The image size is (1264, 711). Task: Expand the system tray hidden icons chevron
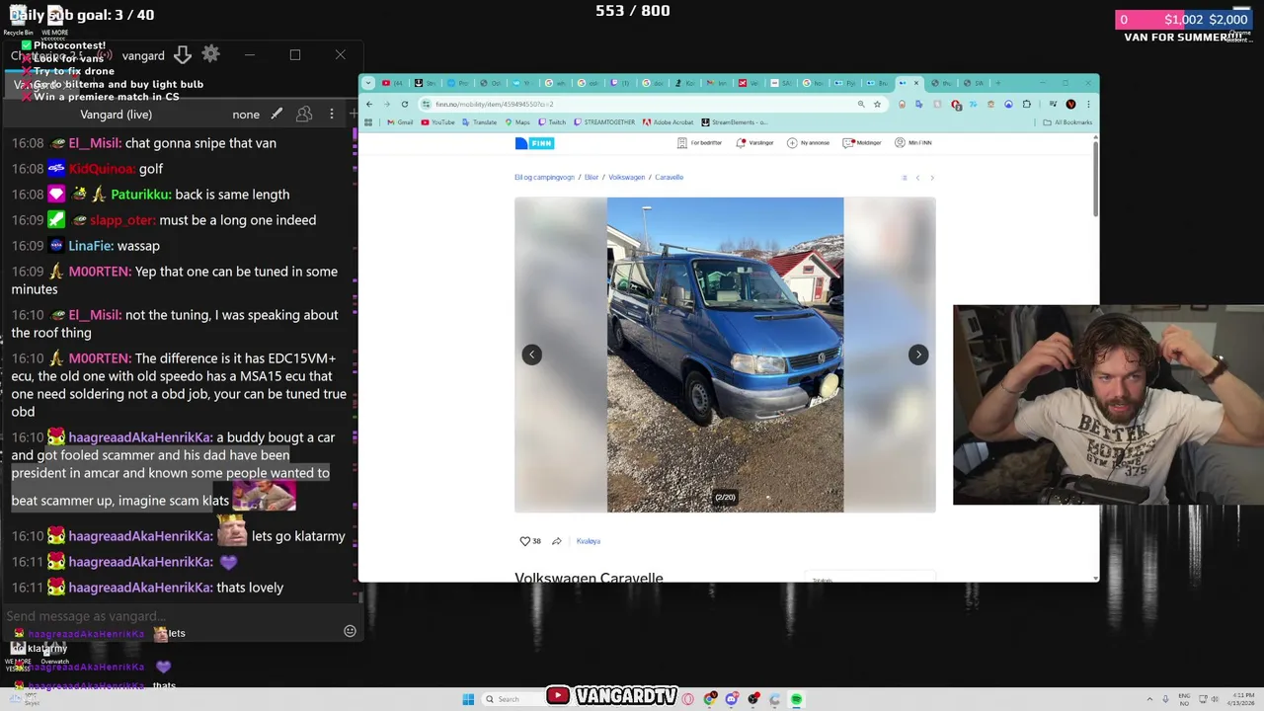pyautogui.click(x=1149, y=699)
